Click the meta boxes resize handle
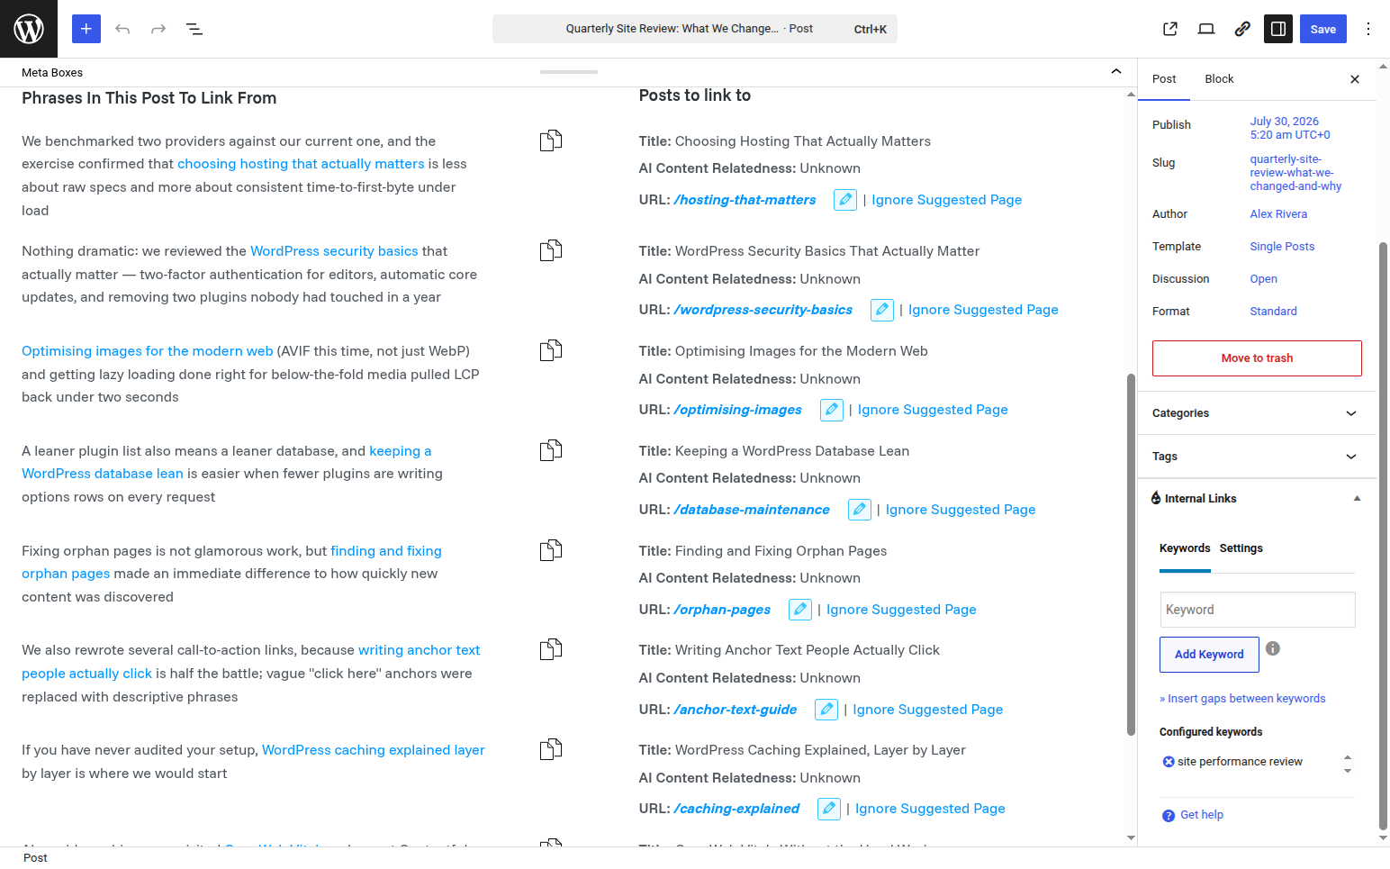The width and height of the screenshot is (1390, 869). (x=569, y=71)
